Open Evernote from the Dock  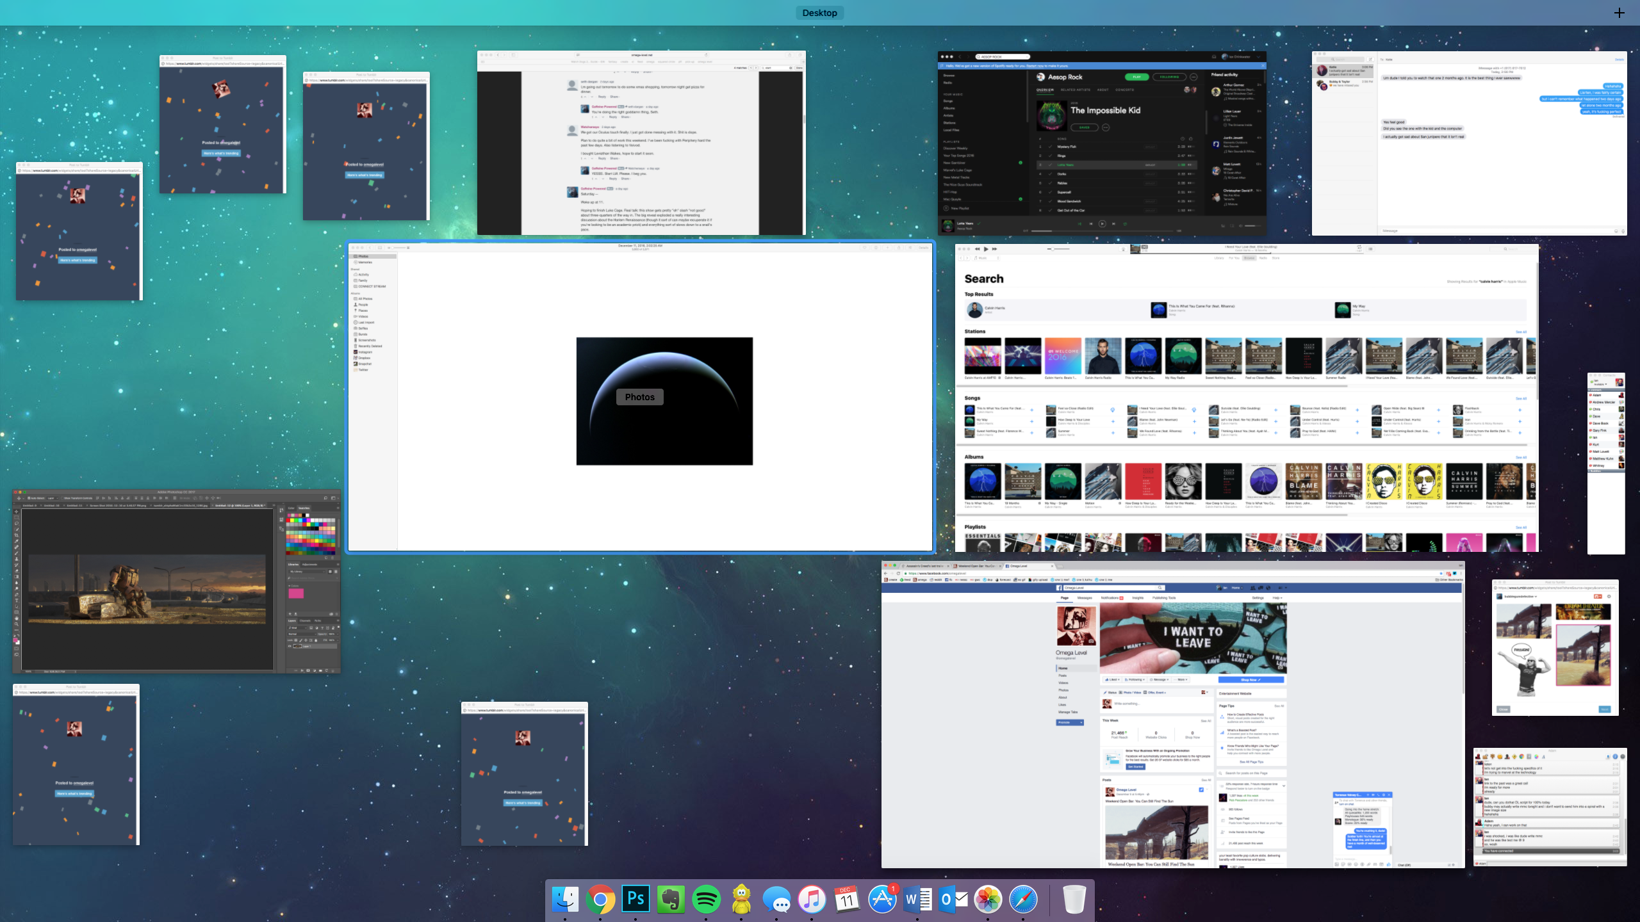[671, 900]
